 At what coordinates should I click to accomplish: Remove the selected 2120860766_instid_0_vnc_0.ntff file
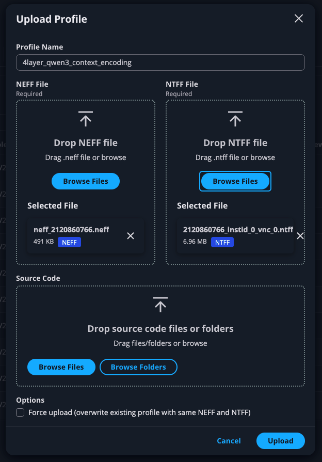300,235
